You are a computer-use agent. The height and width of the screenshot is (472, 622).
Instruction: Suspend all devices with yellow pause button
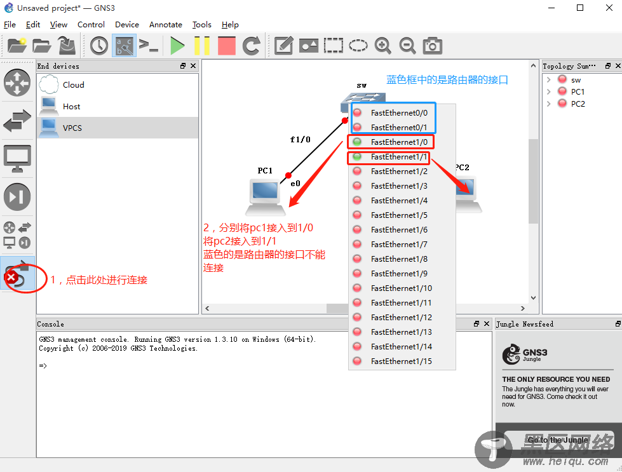pos(202,46)
